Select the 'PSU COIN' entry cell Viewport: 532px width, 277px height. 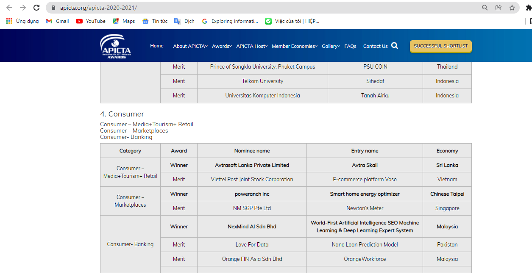[x=375, y=67]
